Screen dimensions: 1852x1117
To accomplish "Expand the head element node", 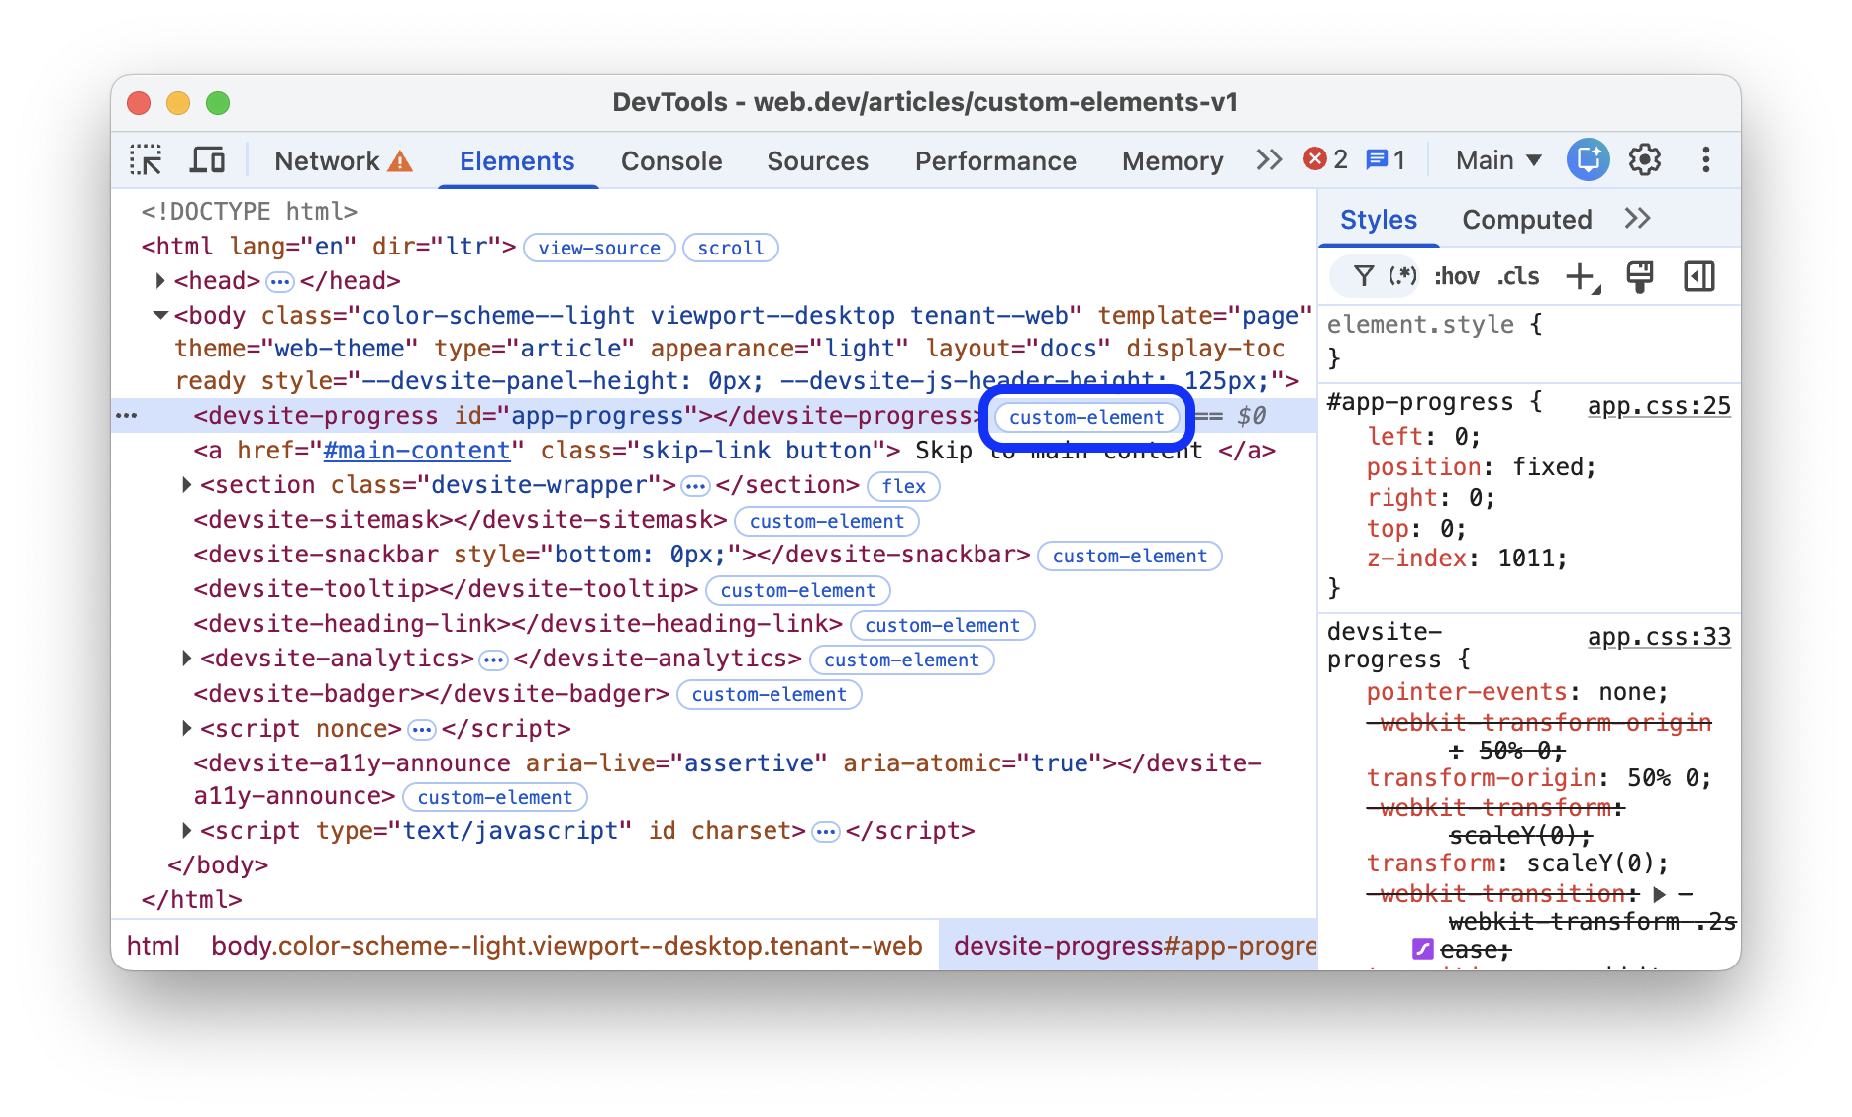I will click(x=160, y=281).
